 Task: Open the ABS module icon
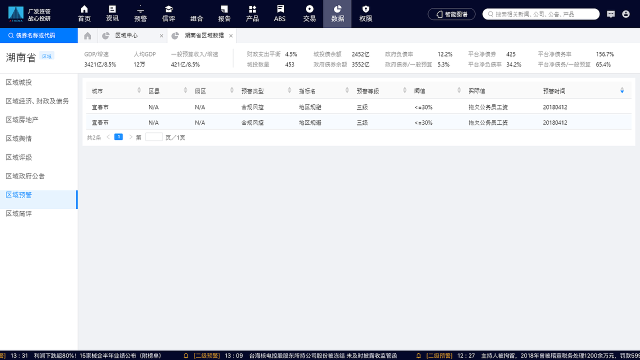click(x=279, y=14)
